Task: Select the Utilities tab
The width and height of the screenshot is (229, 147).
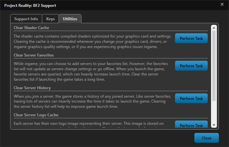Action: click(x=70, y=19)
